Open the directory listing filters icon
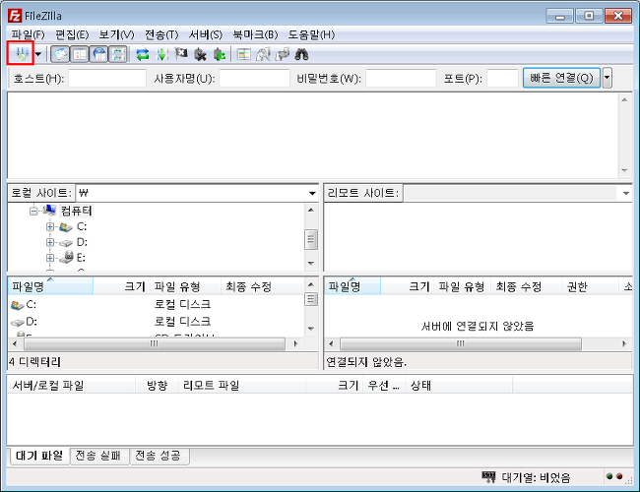The height and width of the screenshot is (492, 640). (x=243, y=54)
